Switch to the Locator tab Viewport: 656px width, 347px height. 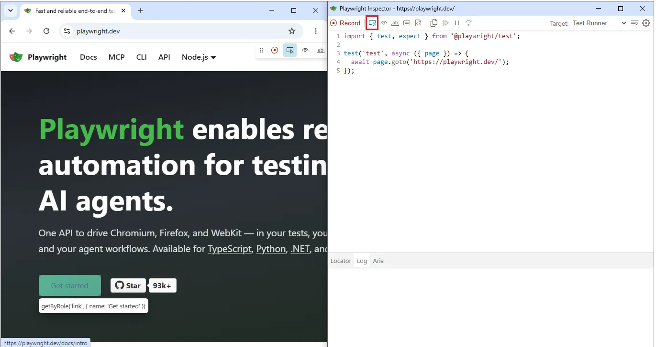[x=341, y=261]
